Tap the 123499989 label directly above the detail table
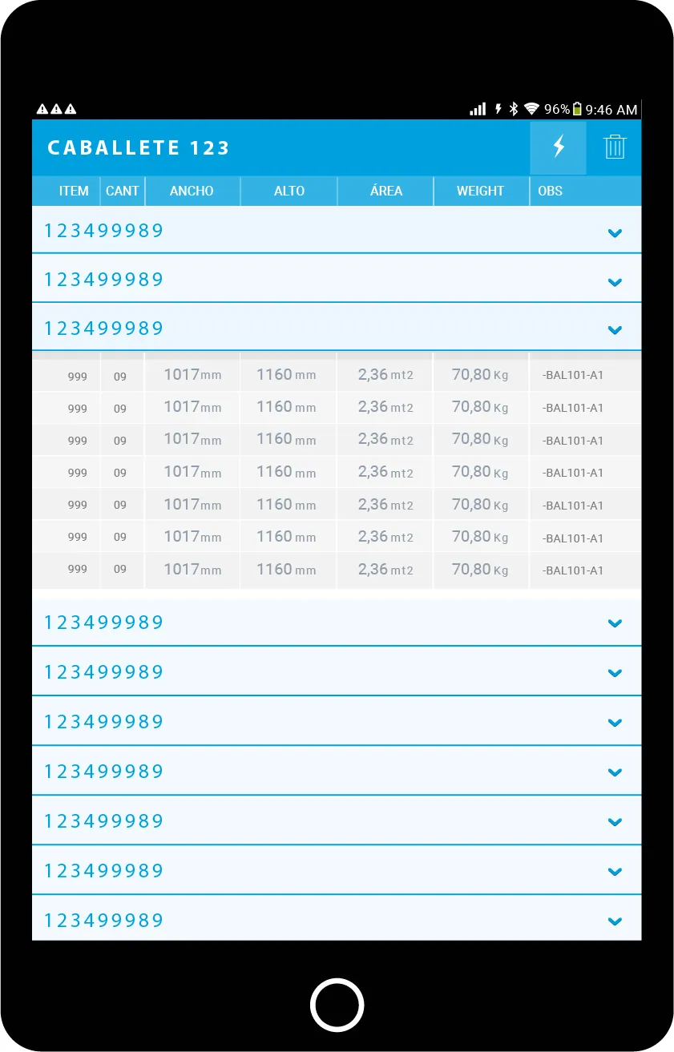Viewport: 674px width, 1052px height. point(104,328)
